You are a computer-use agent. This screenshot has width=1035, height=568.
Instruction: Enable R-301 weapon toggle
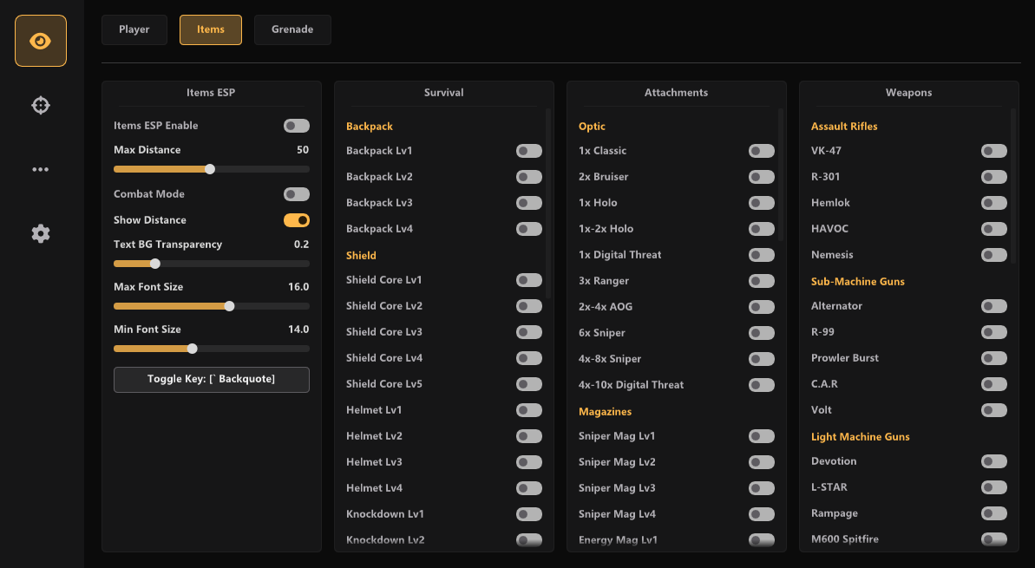tap(993, 177)
